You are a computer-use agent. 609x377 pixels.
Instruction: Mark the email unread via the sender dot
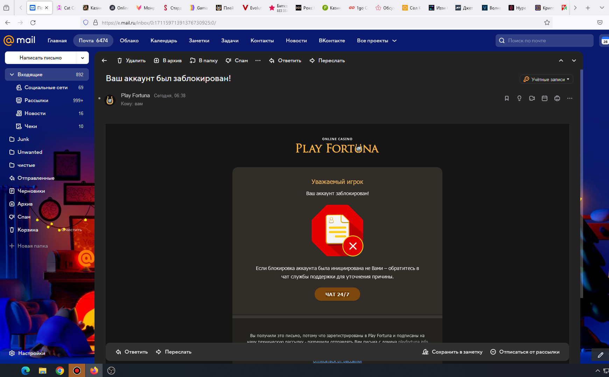tap(99, 98)
